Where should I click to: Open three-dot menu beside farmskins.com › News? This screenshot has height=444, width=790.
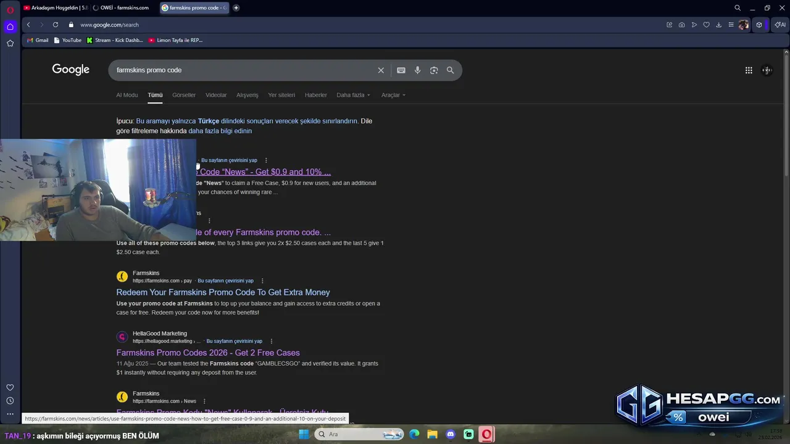pyautogui.click(x=204, y=401)
